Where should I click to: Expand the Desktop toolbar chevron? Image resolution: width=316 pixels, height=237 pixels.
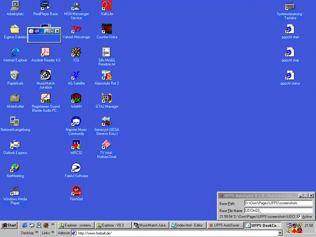pyautogui.click(x=37, y=232)
